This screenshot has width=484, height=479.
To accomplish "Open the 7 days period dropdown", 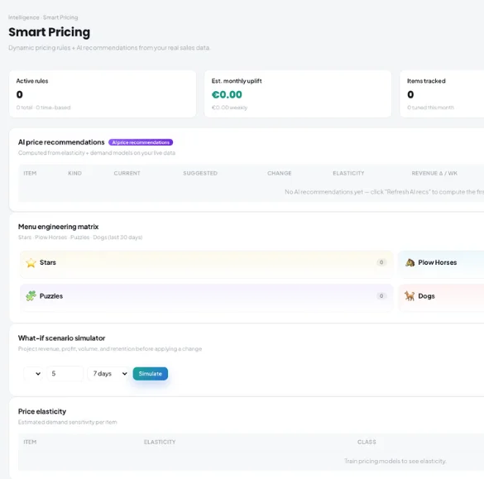I will pos(109,374).
